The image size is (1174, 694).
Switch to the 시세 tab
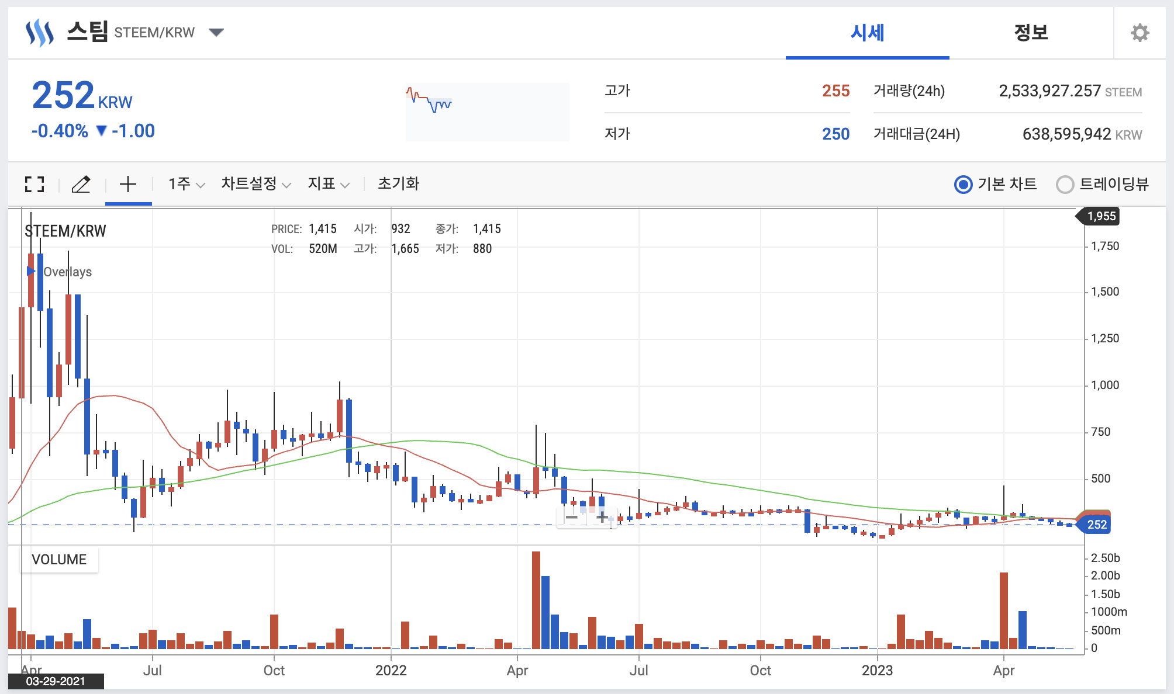pyautogui.click(x=867, y=33)
